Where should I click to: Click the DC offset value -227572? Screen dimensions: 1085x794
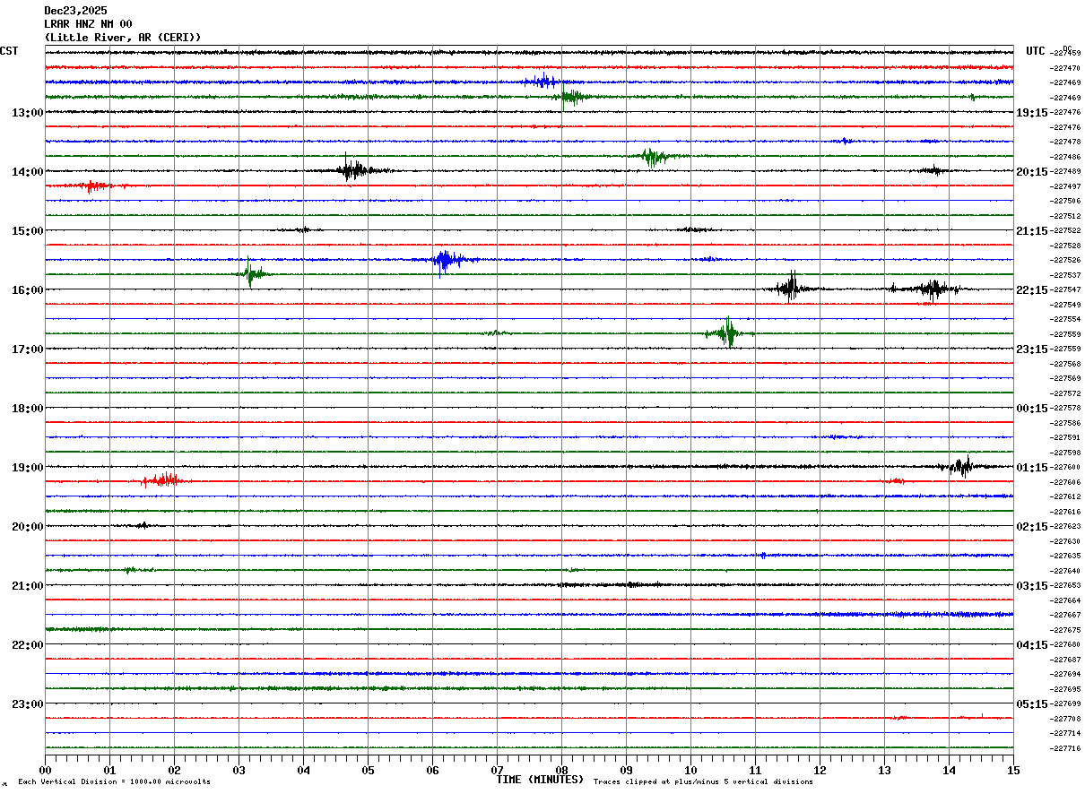pos(1065,393)
